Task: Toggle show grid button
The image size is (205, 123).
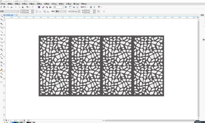Action: click(74, 7)
